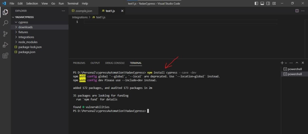Click the '35 packages are looking for funding' line
308x134 pixels.
[101, 96]
